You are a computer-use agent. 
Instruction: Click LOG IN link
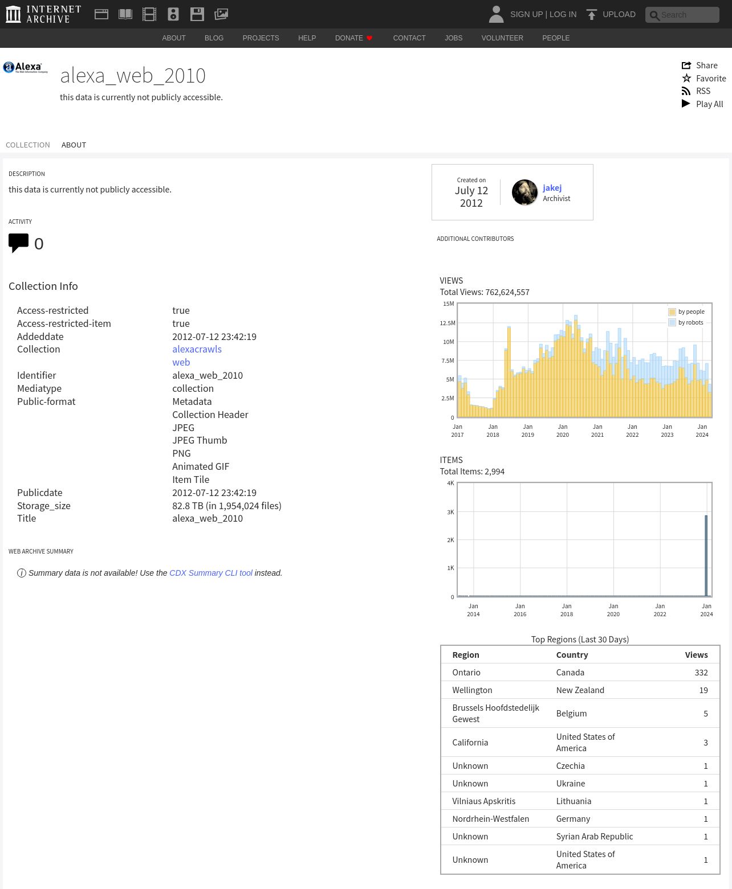pyautogui.click(x=563, y=14)
